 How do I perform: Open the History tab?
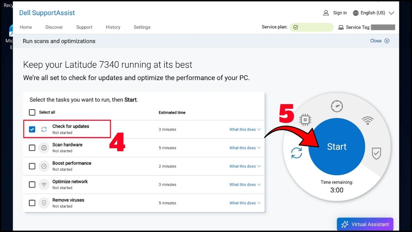point(113,27)
